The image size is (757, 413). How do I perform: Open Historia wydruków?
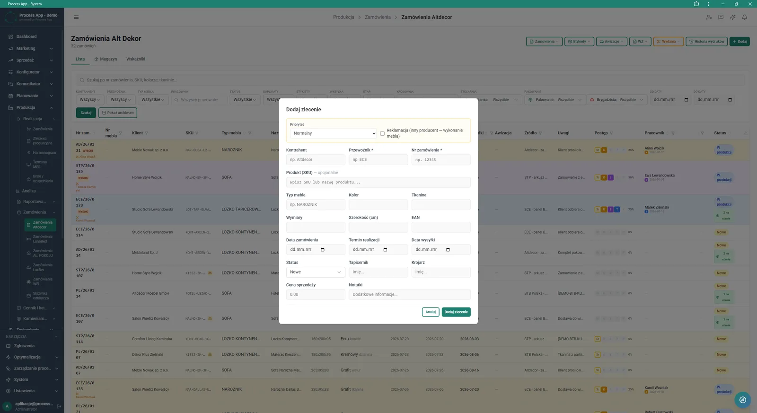coord(706,42)
